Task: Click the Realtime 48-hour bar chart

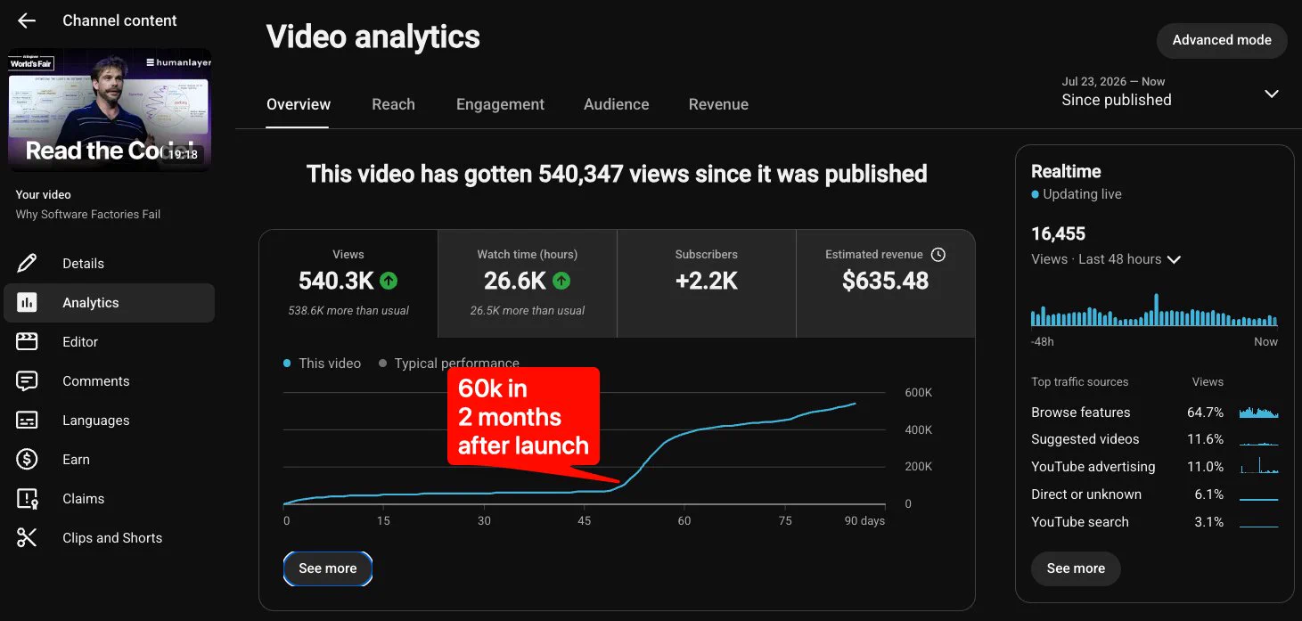Action: 1154,310
